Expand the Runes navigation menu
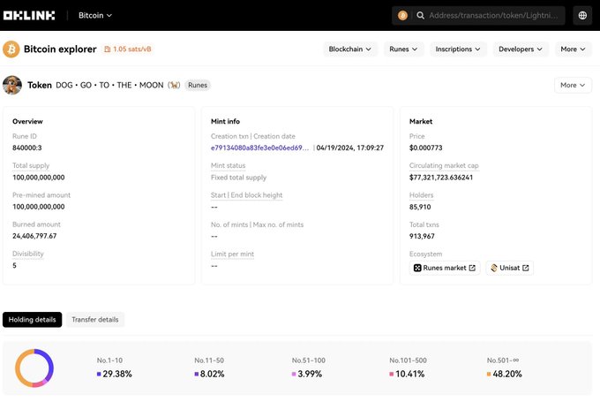The height and width of the screenshot is (402, 600). tap(403, 49)
